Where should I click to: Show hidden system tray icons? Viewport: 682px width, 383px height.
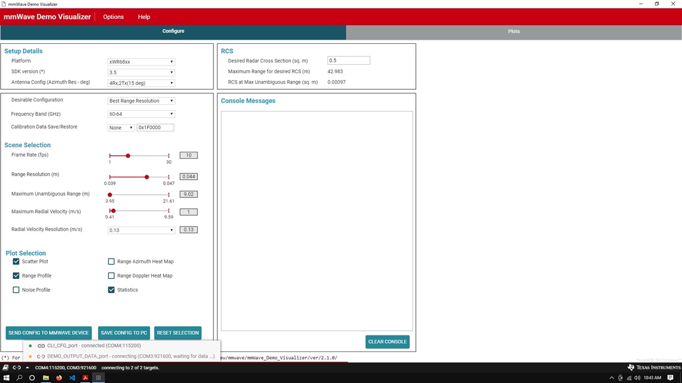coord(612,378)
